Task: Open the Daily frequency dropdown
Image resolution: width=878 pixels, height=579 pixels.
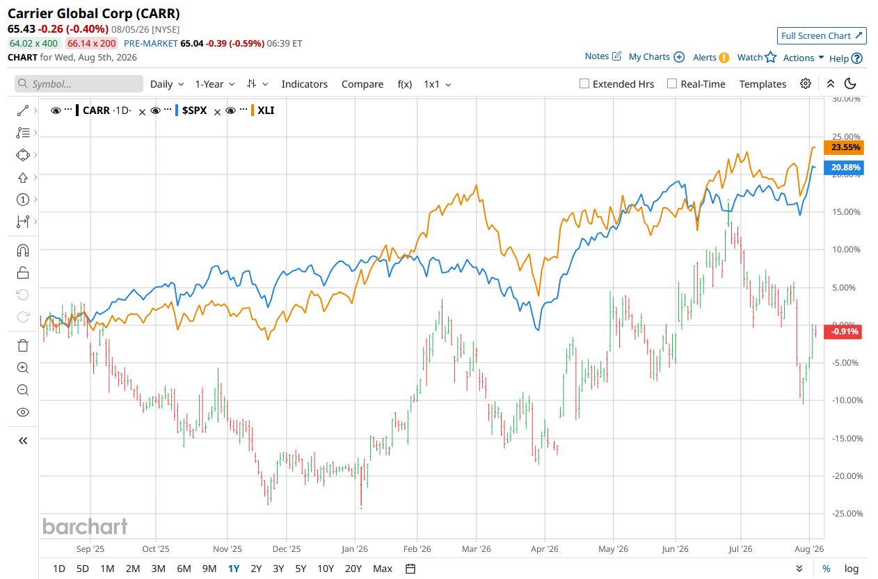Action: (167, 83)
